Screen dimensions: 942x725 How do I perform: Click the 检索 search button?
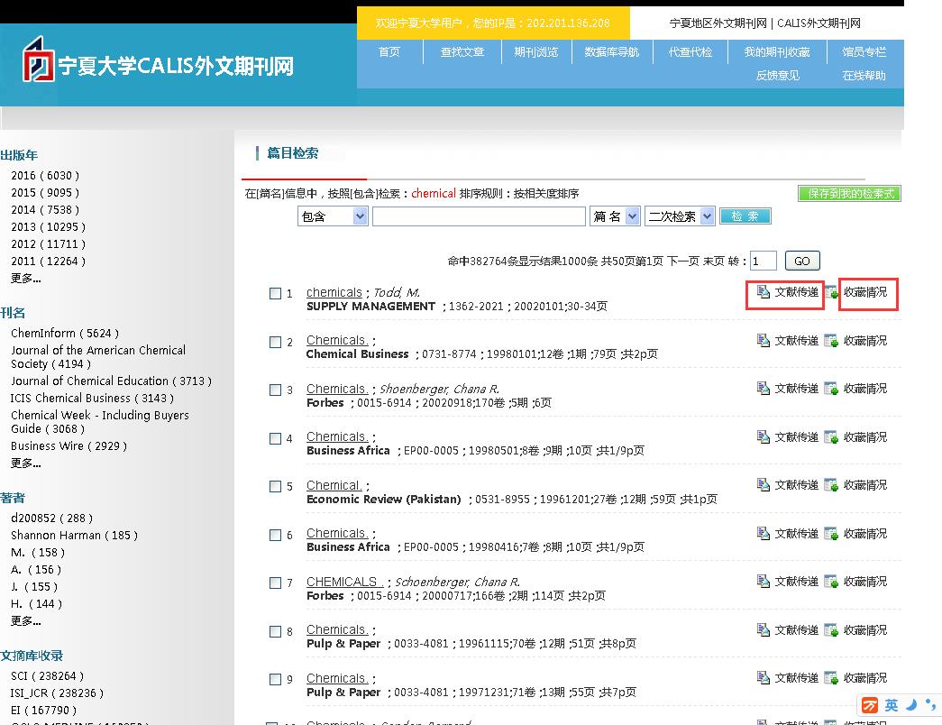pyautogui.click(x=745, y=216)
